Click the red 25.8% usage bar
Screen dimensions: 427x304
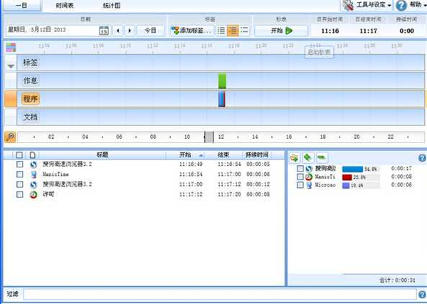click(347, 177)
